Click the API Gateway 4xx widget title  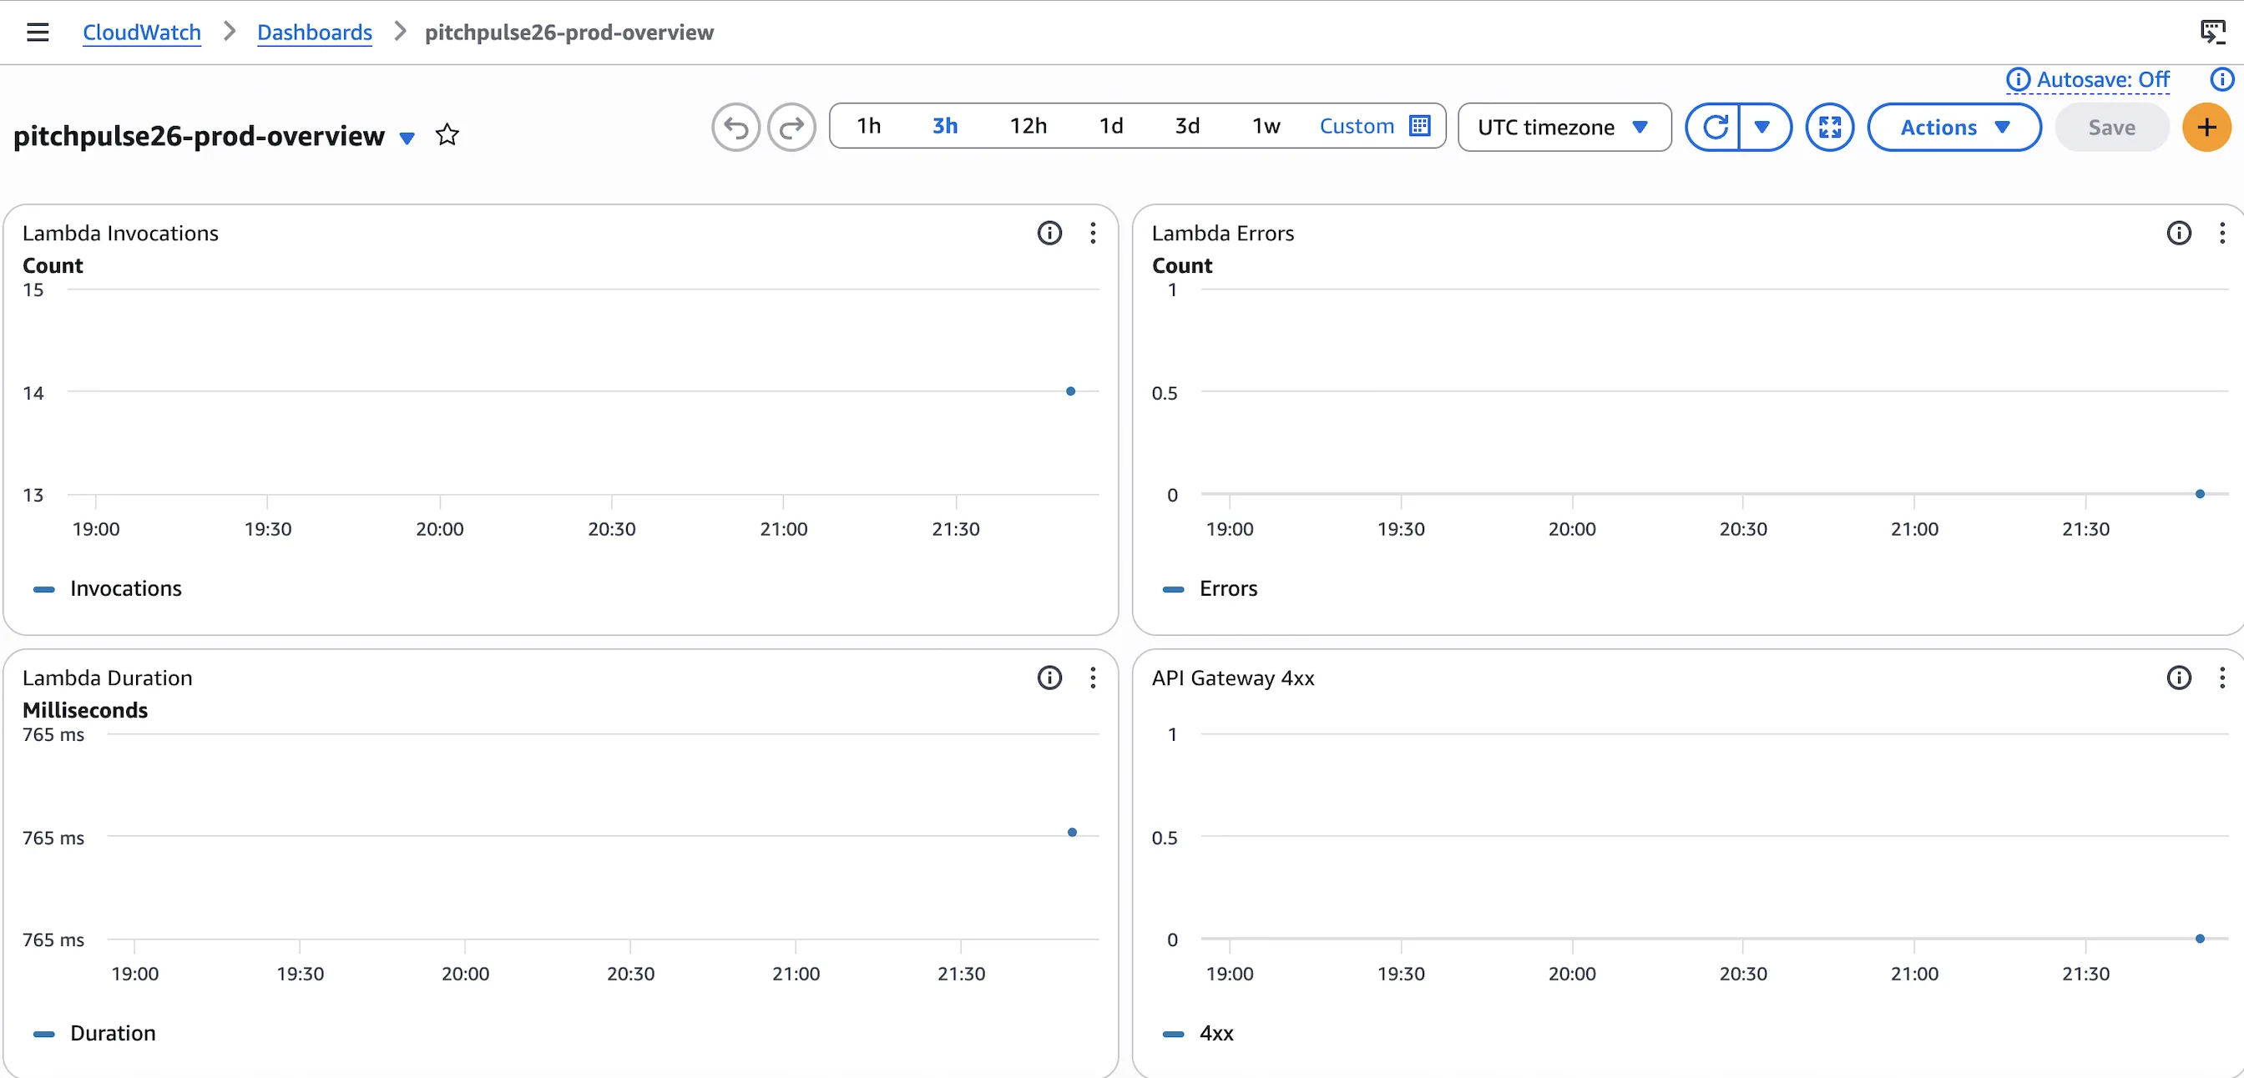click(1233, 678)
